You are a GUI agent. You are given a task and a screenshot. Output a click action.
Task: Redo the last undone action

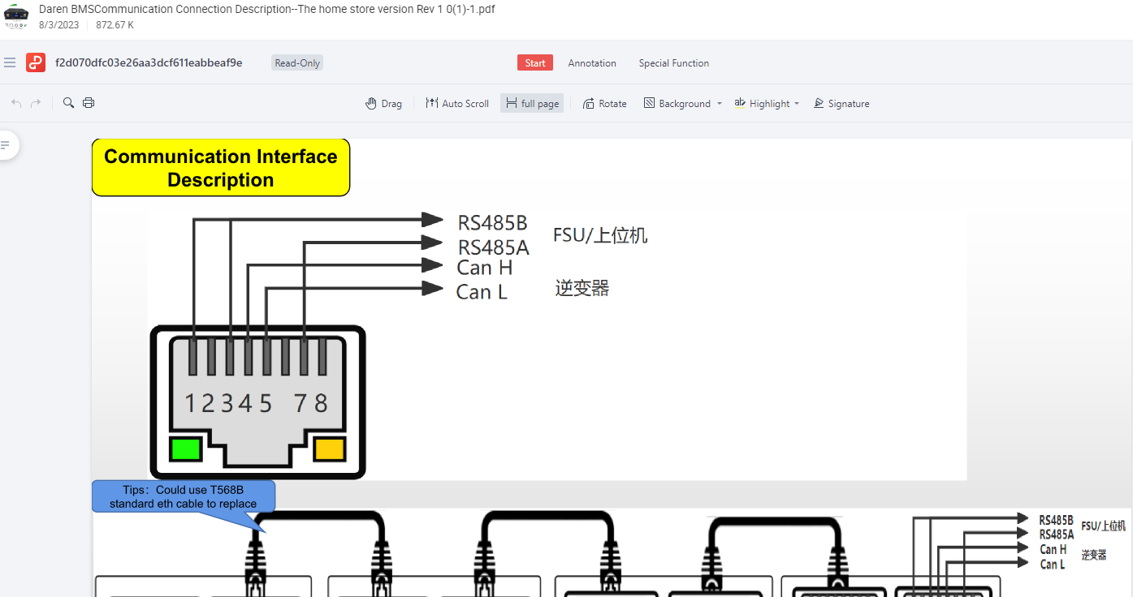pyautogui.click(x=36, y=103)
